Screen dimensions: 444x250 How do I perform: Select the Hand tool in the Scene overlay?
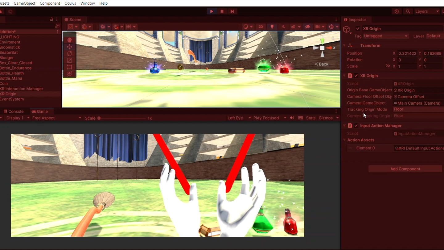point(69,40)
